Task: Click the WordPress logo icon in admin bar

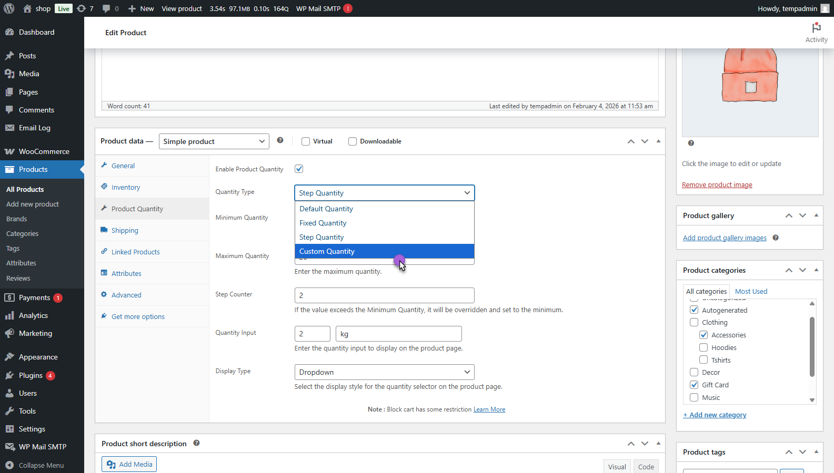Action: click(x=9, y=8)
